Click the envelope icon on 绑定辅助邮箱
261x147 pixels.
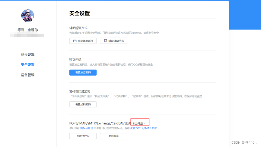[x=75, y=41]
